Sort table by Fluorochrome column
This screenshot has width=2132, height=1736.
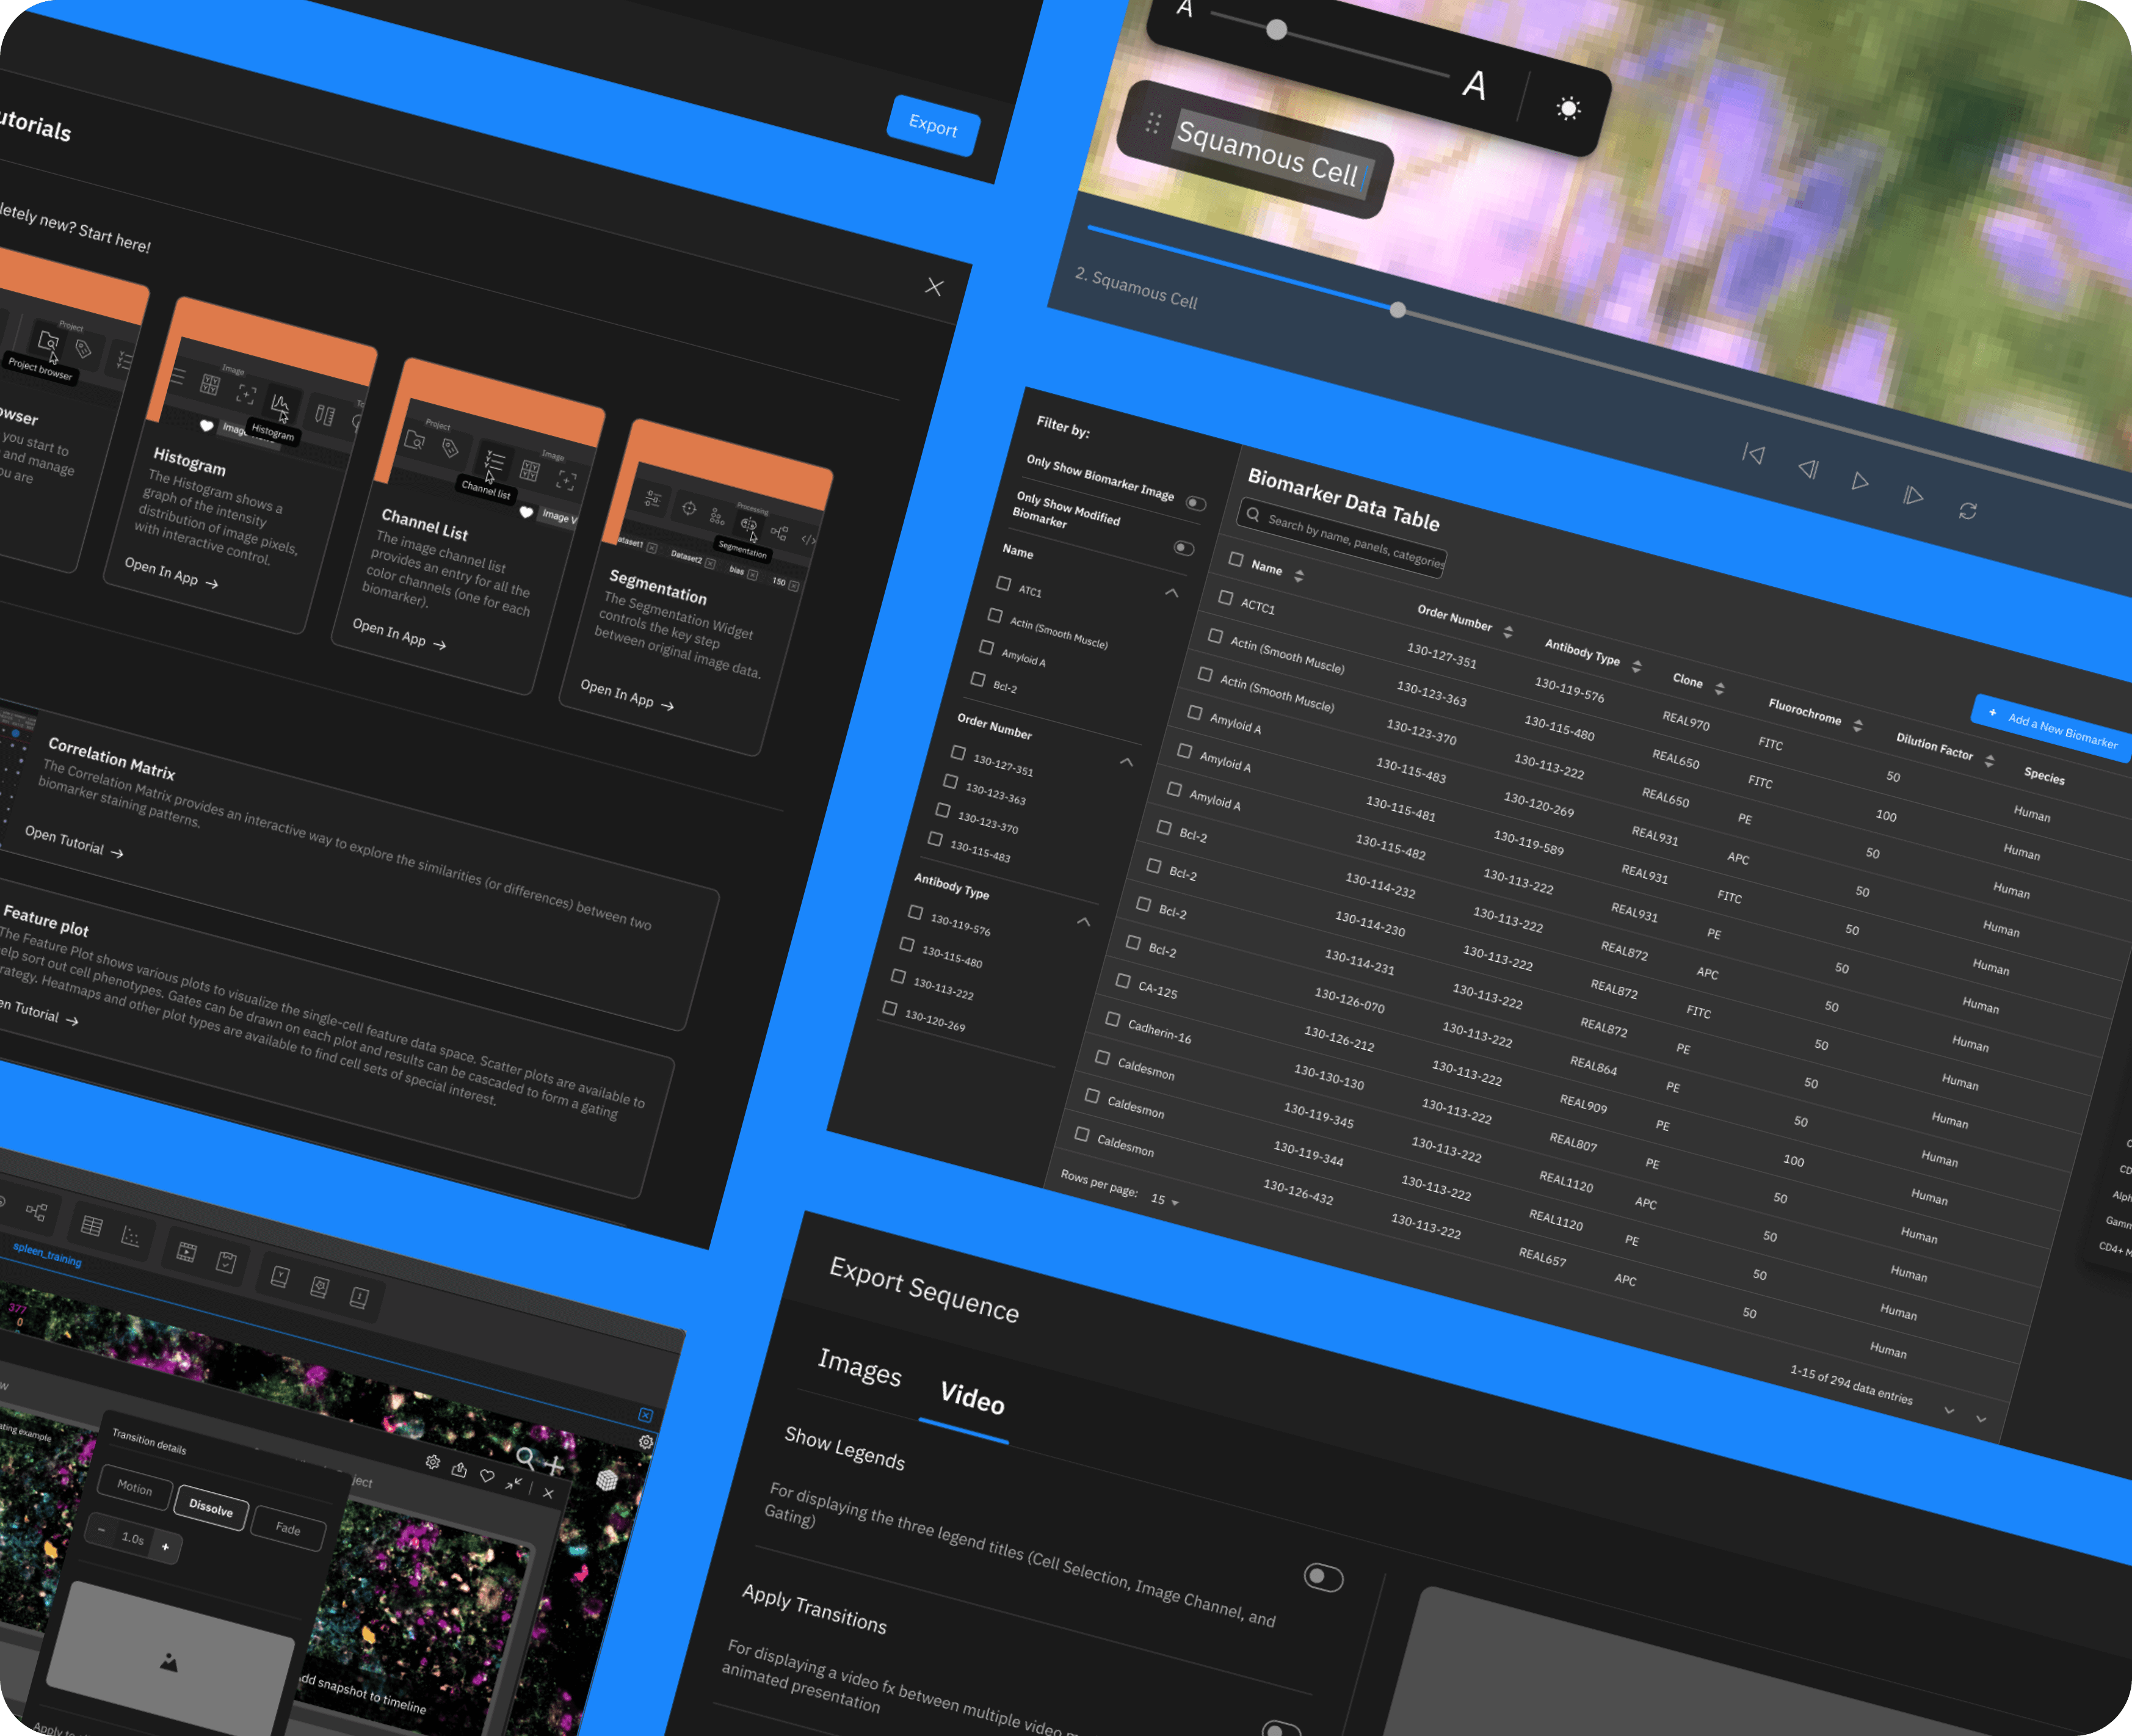pyautogui.click(x=1857, y=725)
